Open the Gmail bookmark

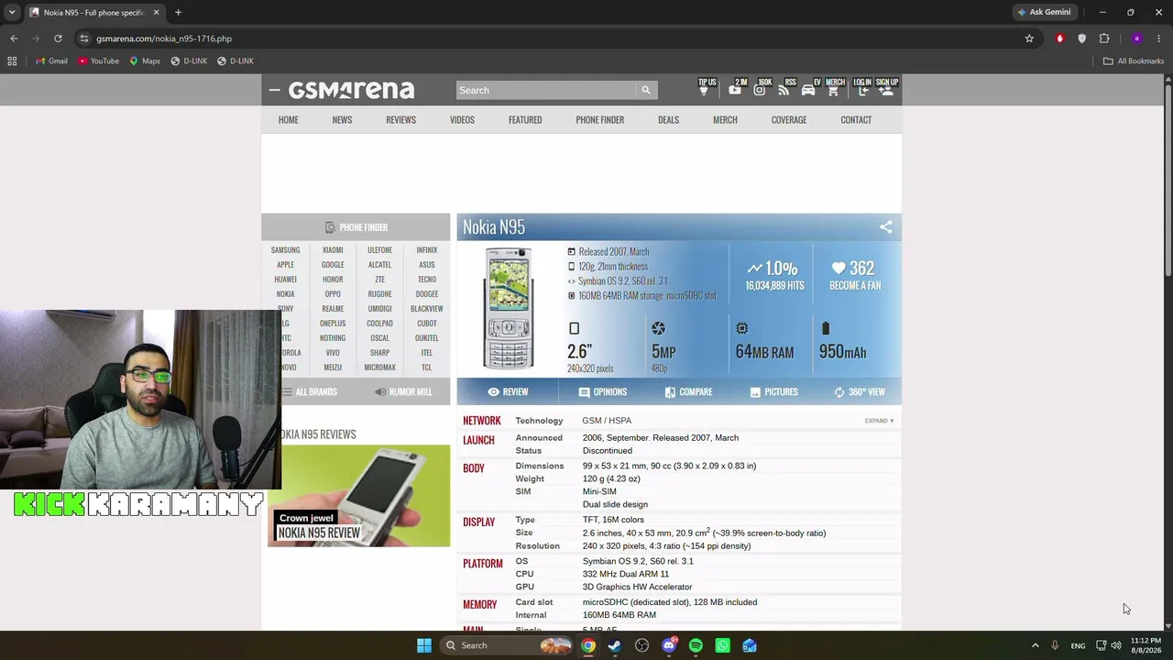[51, 61]
